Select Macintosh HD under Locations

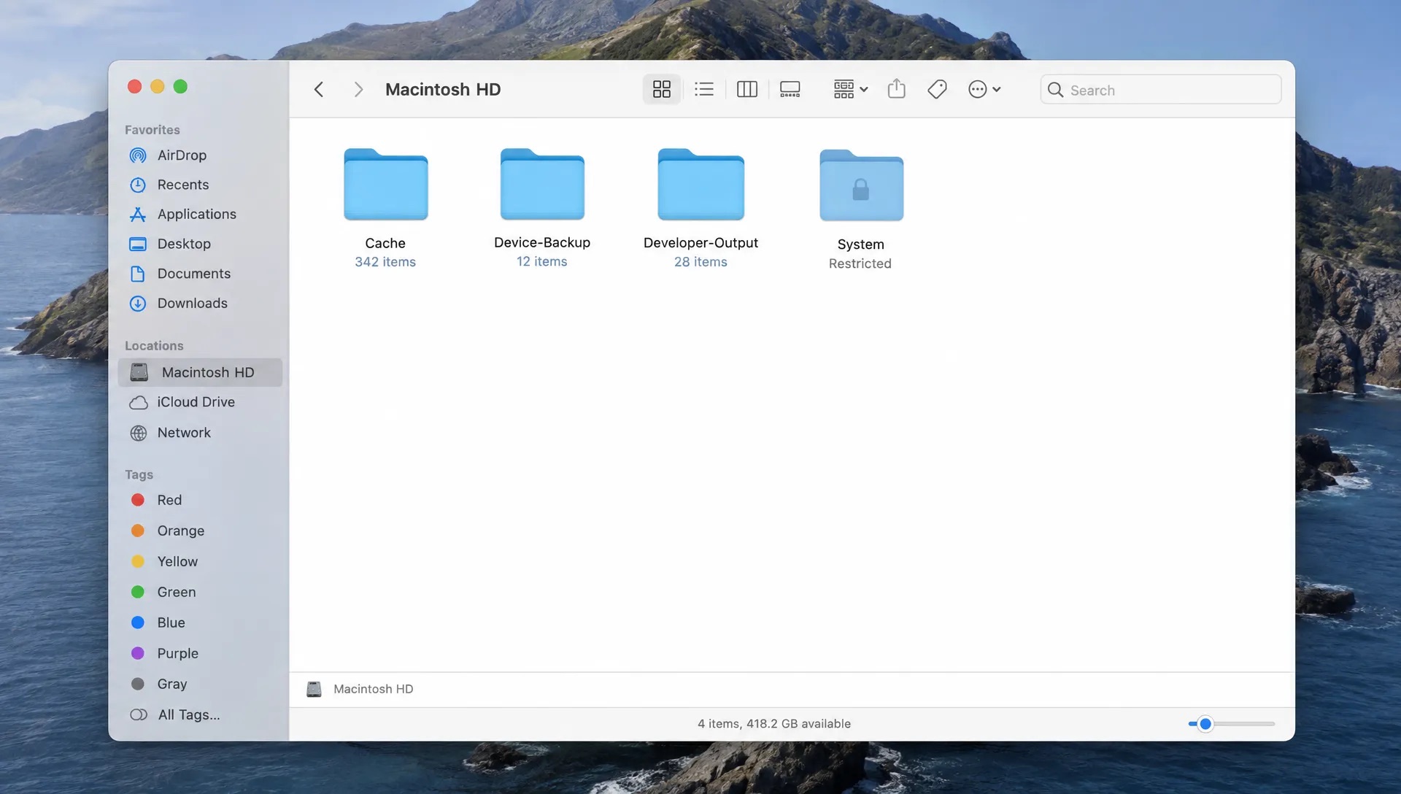[199, 372]
